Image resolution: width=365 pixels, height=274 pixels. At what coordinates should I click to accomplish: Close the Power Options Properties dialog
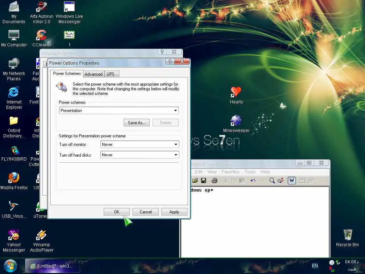[182, 61]
